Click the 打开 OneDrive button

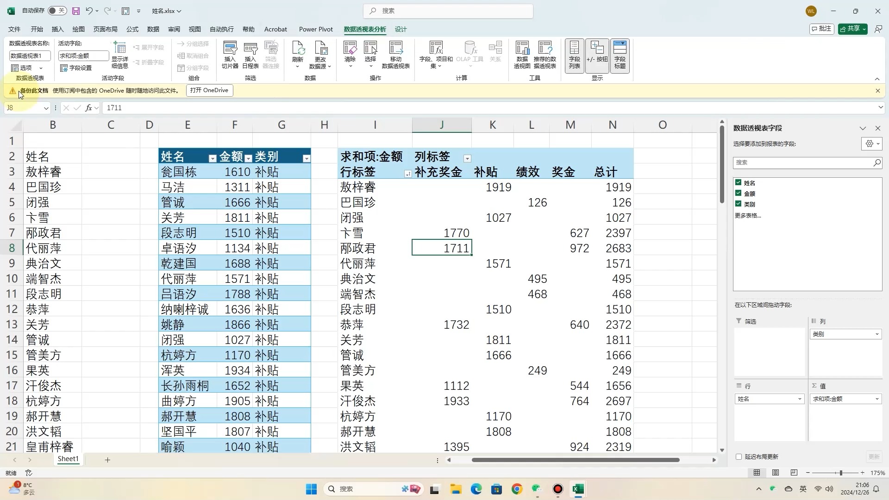click(x=209, y=90)
